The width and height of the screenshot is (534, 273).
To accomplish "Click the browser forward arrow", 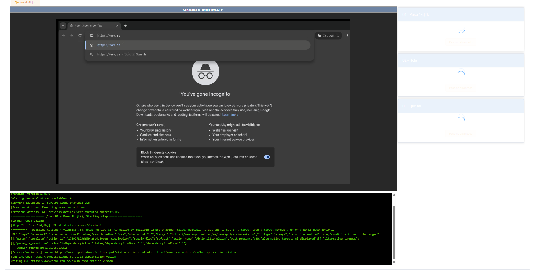I will click(x=72, y=36).
